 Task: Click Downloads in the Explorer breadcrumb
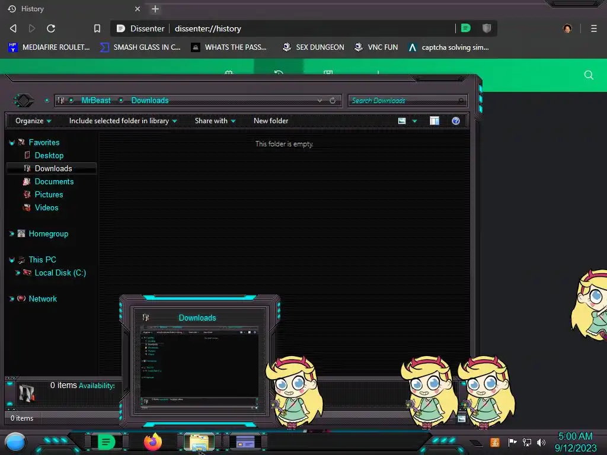click(150, 100)
